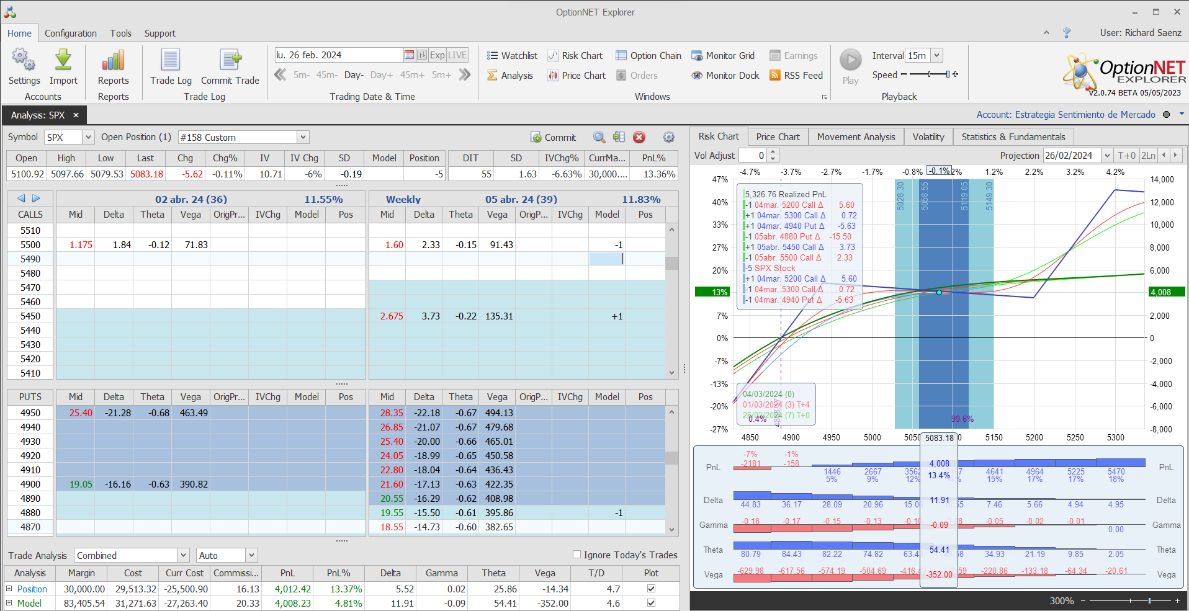Expand the Interval 15m dropdown
1189x611 pixels.
[936, 56]
